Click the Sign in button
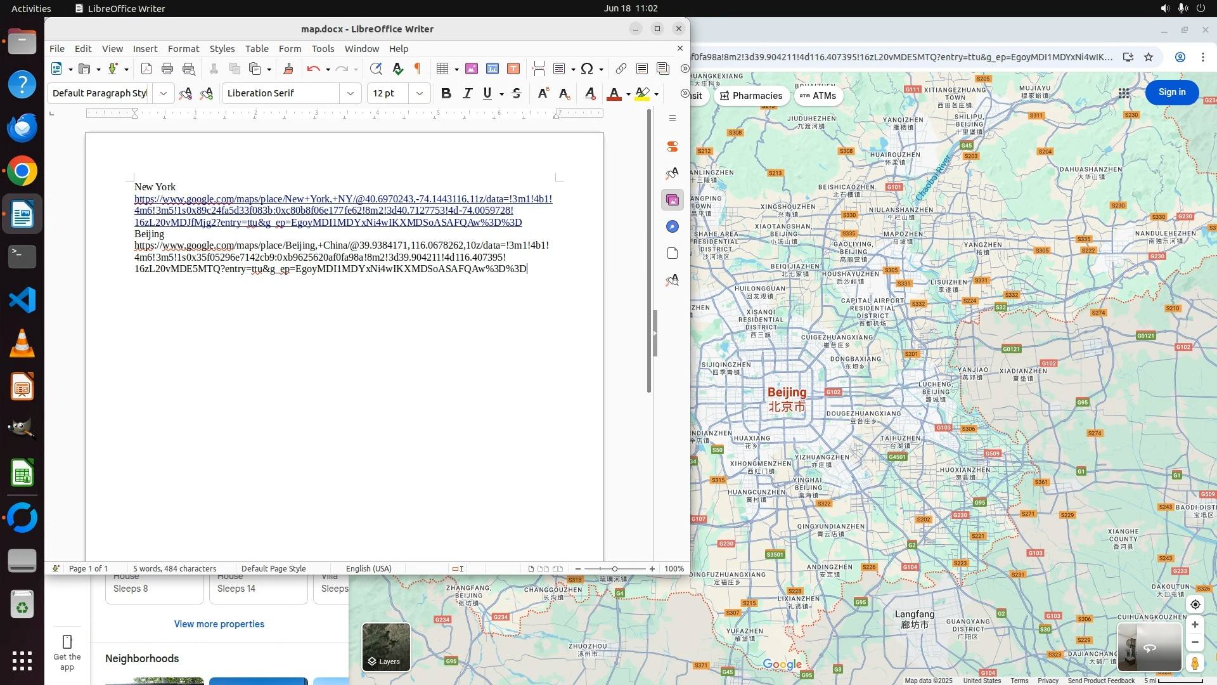The height and width of the screenshot is (685, 1217). tap(1171, 93)
